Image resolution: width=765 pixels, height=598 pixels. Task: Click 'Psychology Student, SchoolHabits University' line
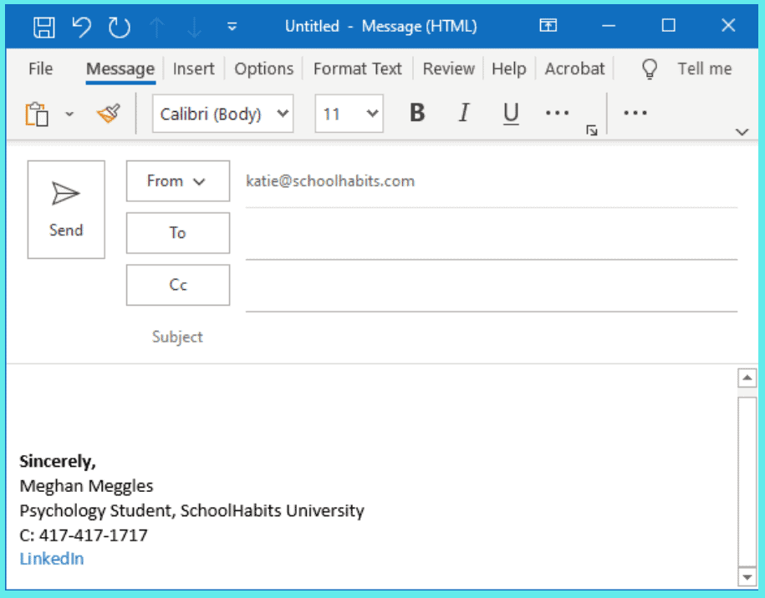pos(191,510)
